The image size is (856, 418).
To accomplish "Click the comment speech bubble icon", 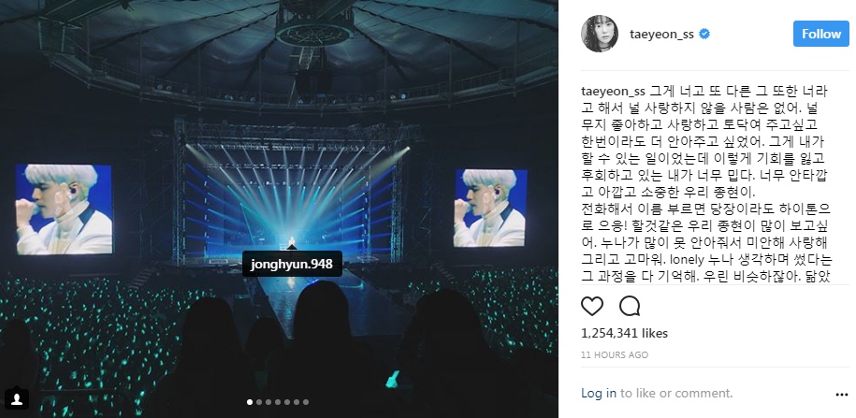I will click(630, 306).
